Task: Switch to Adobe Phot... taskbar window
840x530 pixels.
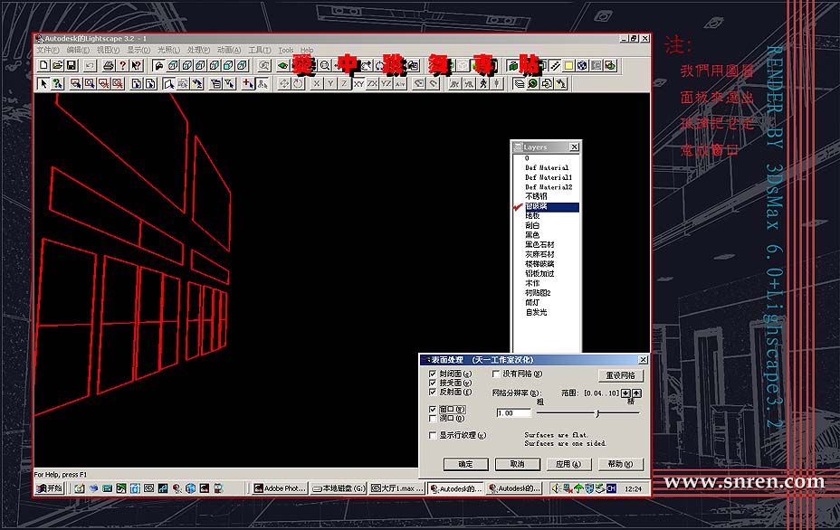Action: (281, 488)
